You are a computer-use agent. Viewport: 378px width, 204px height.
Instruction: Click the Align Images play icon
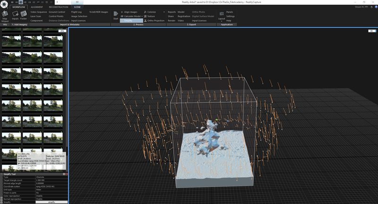122,12
